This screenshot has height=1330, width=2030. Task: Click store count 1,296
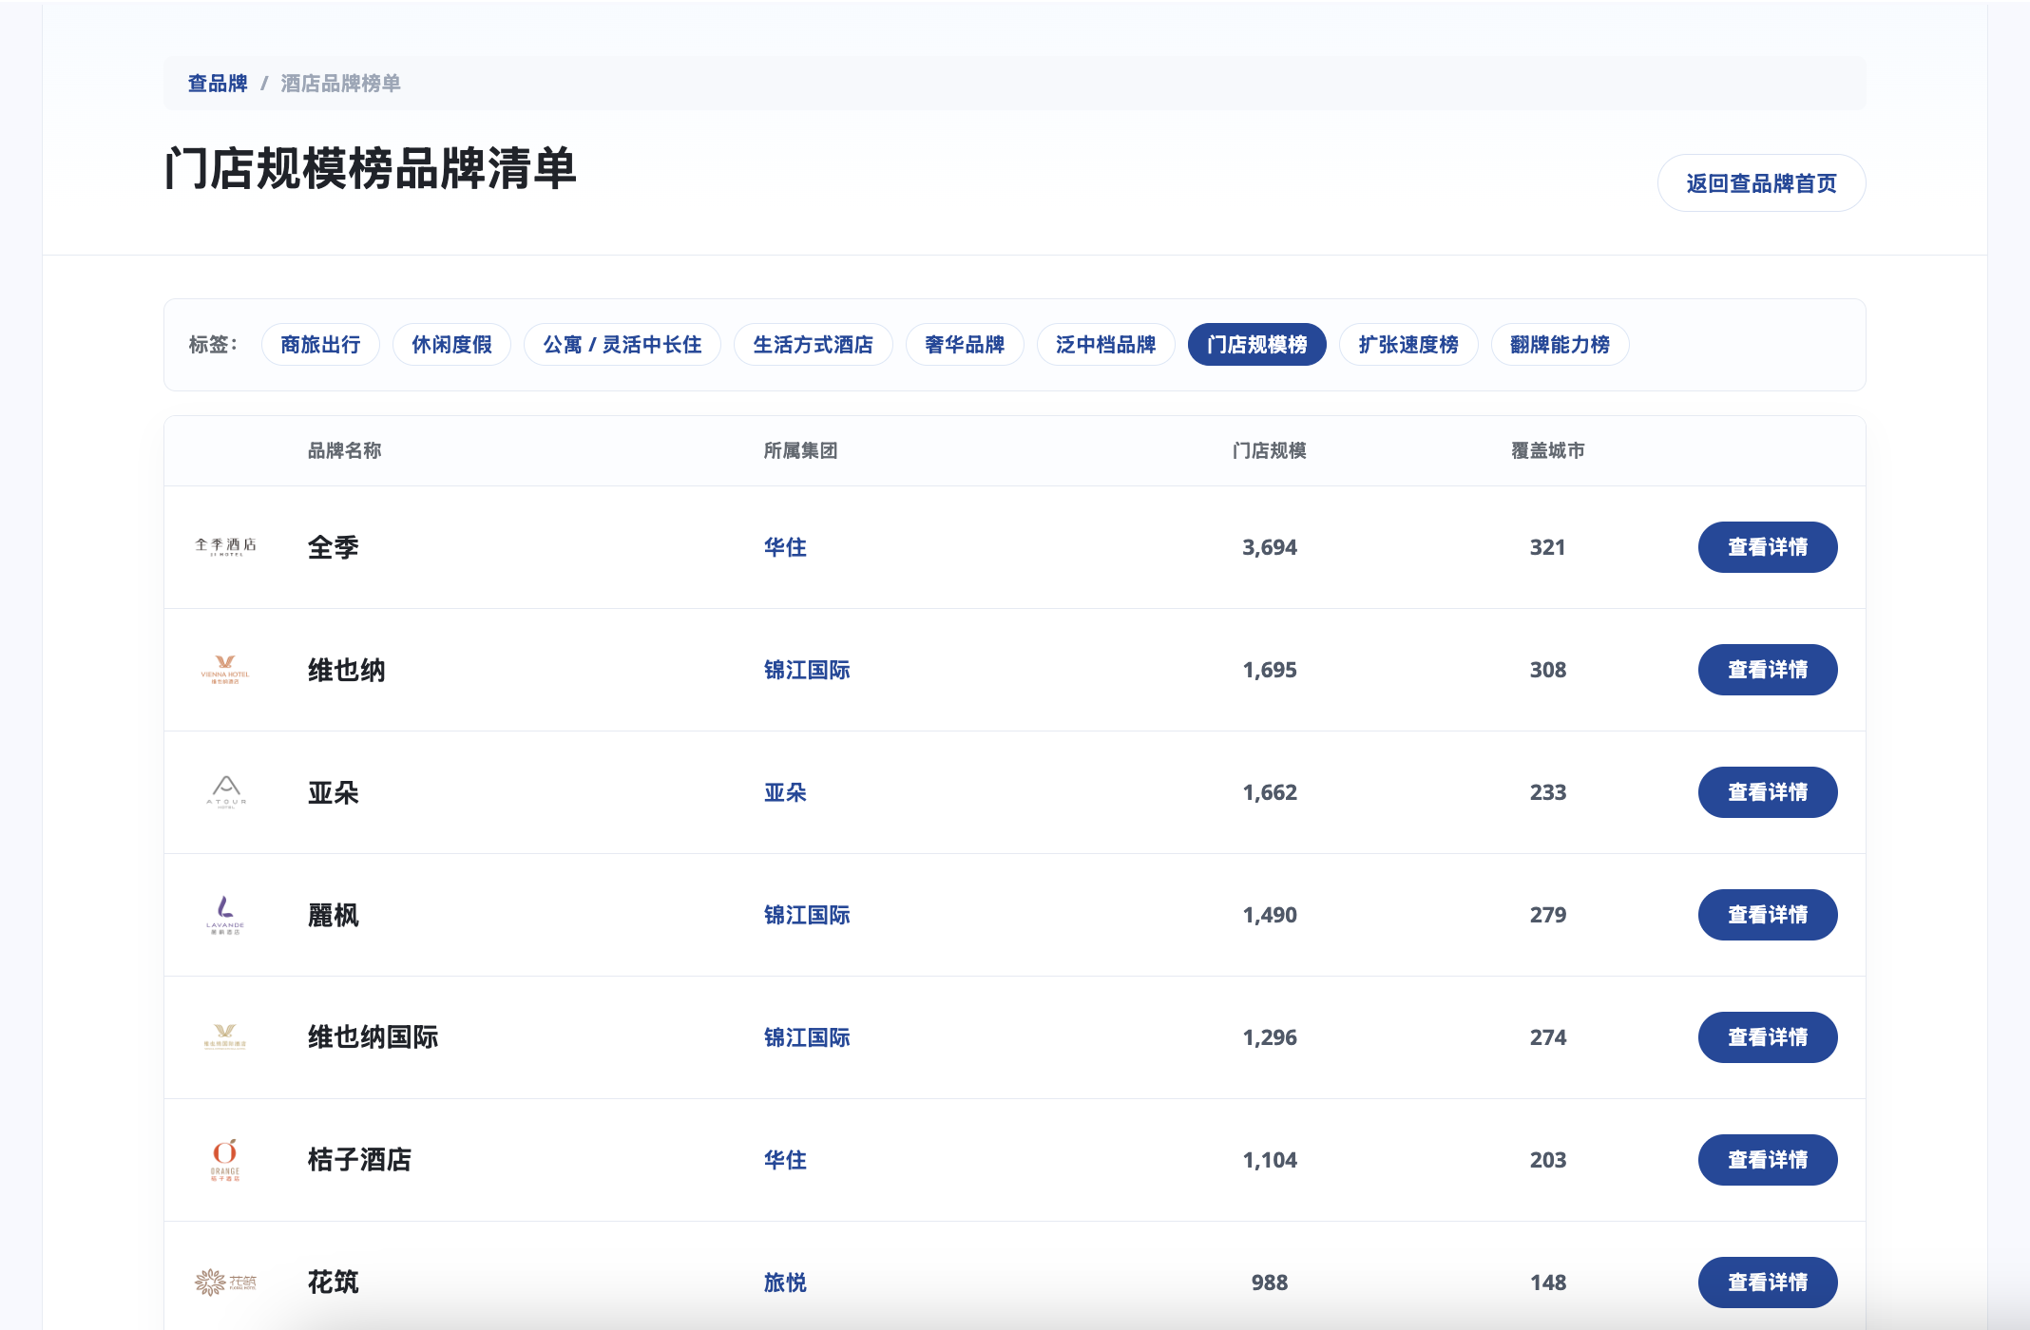(x=1270, y=1037)
